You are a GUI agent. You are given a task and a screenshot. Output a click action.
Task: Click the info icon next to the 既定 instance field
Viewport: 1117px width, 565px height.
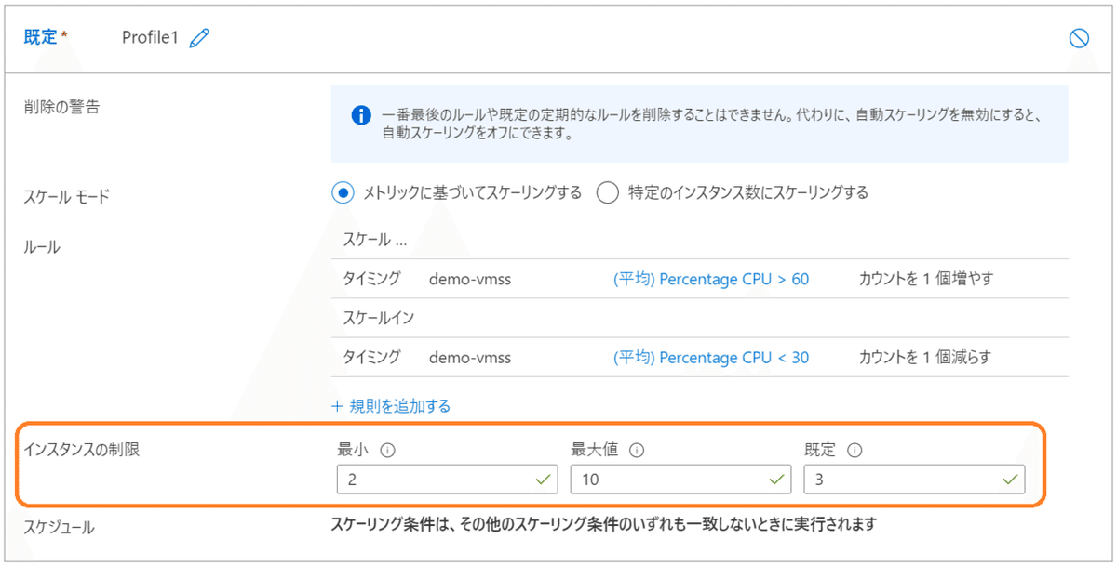[x=855, y=450]
